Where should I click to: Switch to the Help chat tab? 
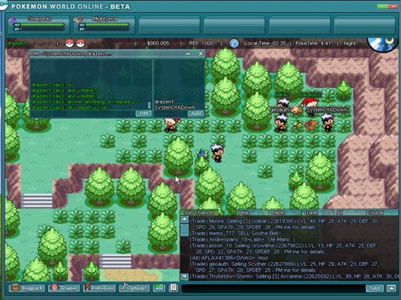[x=244, y=212]
